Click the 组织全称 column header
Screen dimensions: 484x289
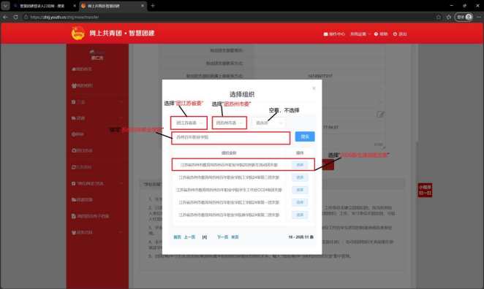click(x=229, y=153)
